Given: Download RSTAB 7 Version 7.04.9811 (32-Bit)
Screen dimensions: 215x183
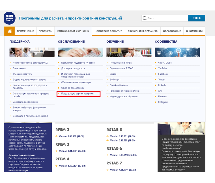Looking at the screenshot, I should click(x=123, y=170).
